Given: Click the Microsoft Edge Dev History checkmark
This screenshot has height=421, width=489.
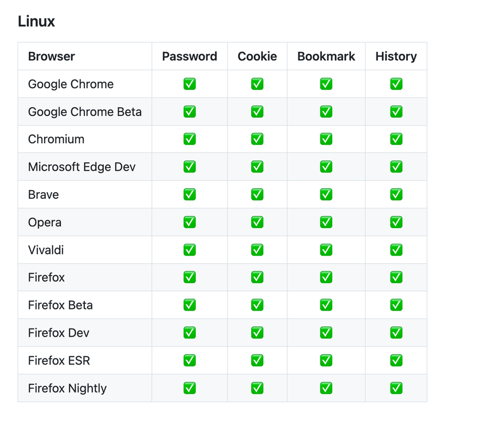Looking at the screenshot, I should tap(397, 167).
